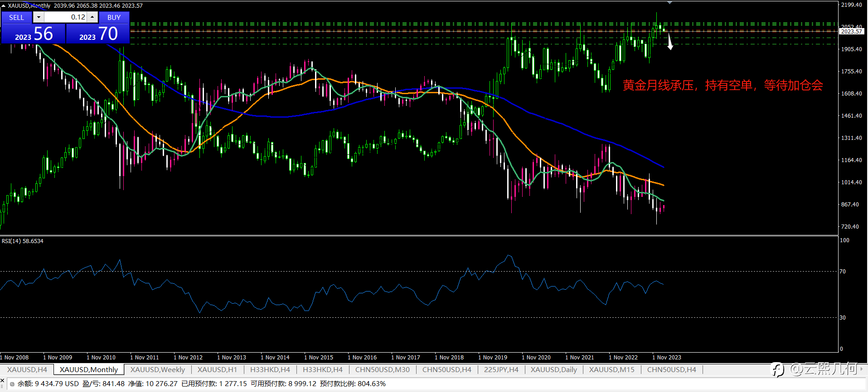Decrease lot volume with down arrow
868x392 pixels.
click(39, 17)
